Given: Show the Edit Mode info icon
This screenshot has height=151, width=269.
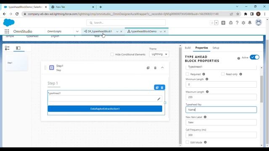Looking at the screenshot, I should [x=205, y=142].
